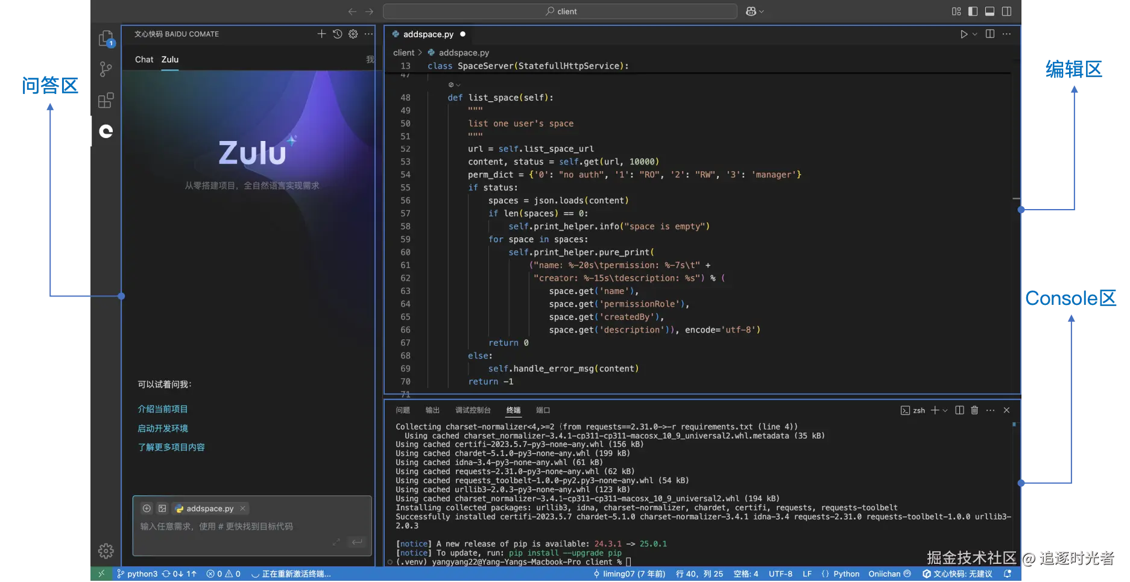Start a new chat with plus icon
1130x582 pixels.
(321, 34)
